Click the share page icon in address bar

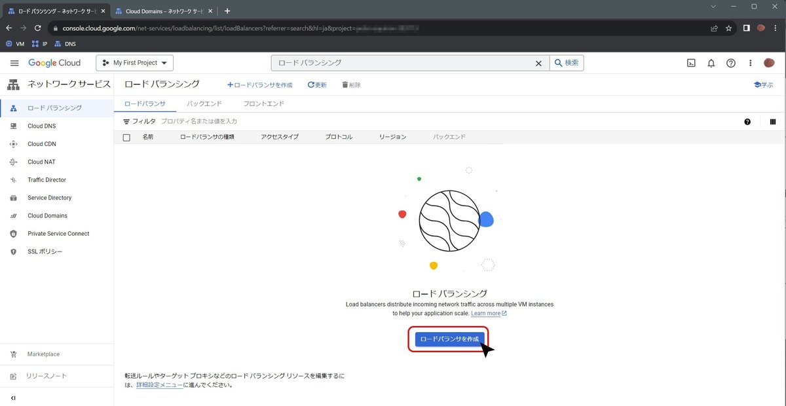(x=714, y=28)
